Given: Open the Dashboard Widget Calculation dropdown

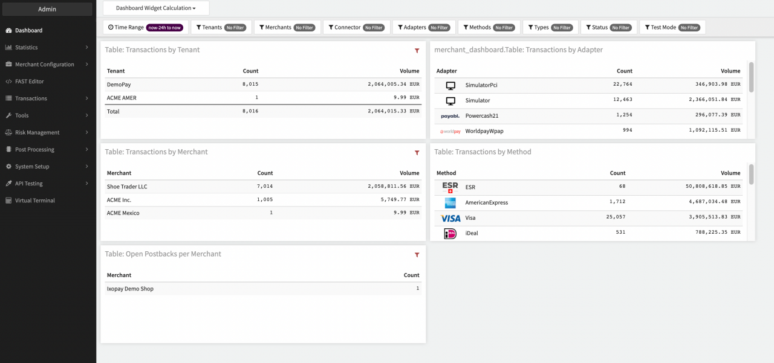Looking at the screenshot, I should point(156,8).
